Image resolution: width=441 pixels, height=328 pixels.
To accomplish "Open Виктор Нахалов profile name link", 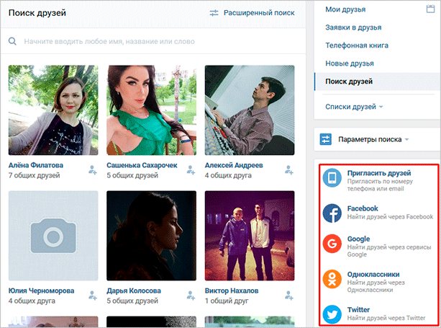I will pyautogui.click(x=232, y=291).
